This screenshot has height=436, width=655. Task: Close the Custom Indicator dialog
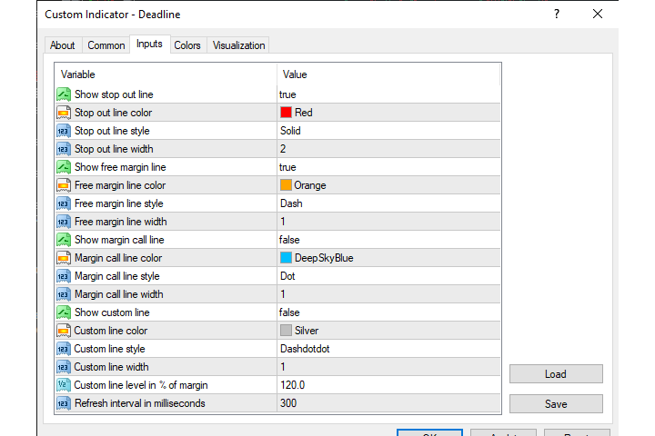598,15
